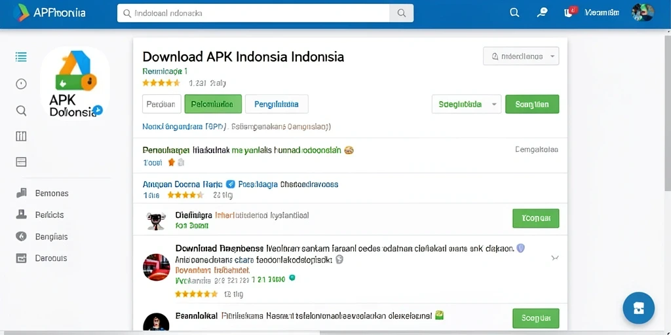The image size is (671, 335).
Task: Click the blue Nomd link below the tabs
Action: (x=184, y=126)
